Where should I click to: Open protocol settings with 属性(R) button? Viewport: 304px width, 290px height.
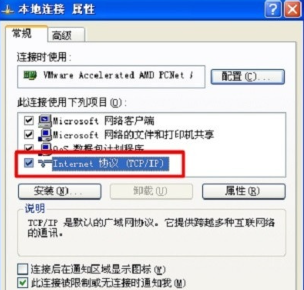(x=244, y=191)
